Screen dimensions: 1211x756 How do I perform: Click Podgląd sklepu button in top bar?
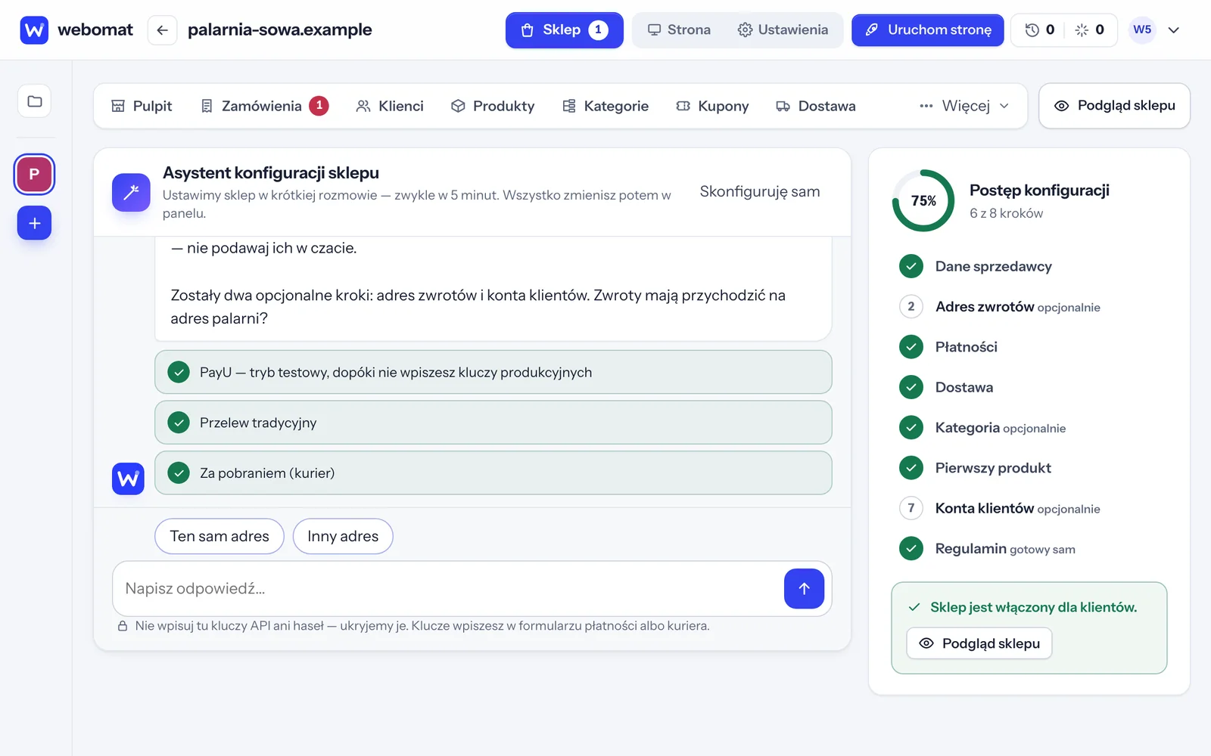click(1114, 106)
